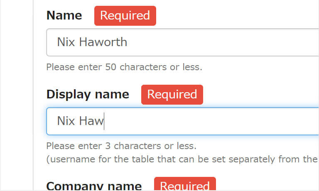This screenshot has width=319, height=191.
Task: Click the word Nix in Name field
Action: click(x=66, y=42)
